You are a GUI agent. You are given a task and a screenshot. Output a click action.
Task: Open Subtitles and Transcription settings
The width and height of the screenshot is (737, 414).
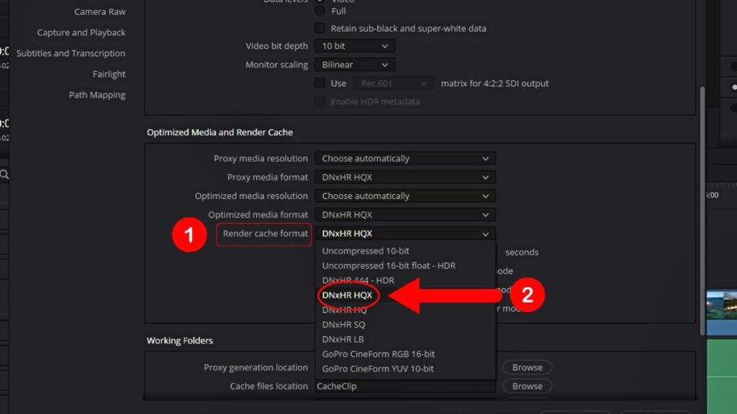pos(71,52)
